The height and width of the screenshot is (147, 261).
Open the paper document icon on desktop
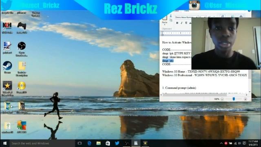(x=7, y=126)
